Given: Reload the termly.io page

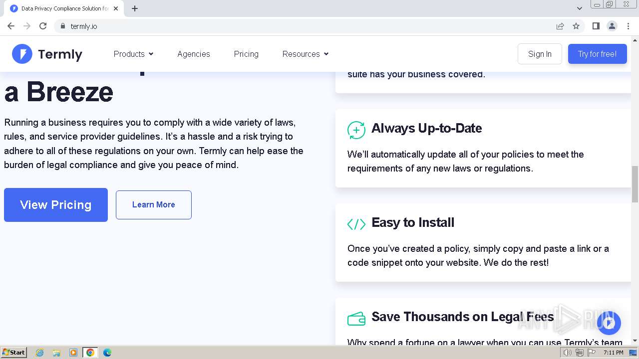Looking at the screenshot, I should pos(43,26).
